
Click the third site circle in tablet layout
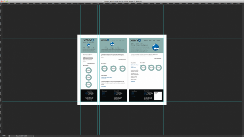122,68
